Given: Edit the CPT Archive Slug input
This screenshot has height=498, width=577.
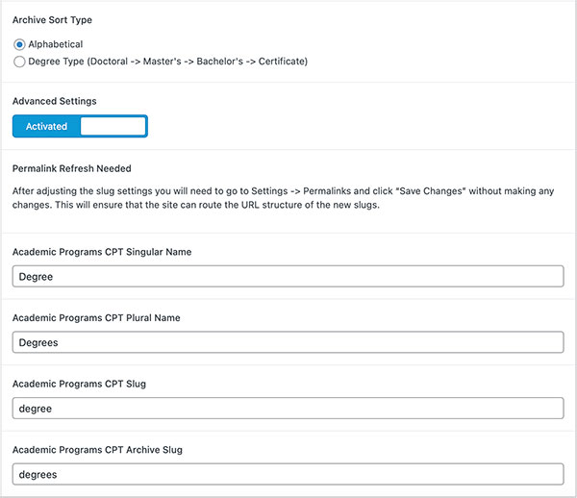Looking at the screenshot, I should pyautogui.click(x=288, y=474).
